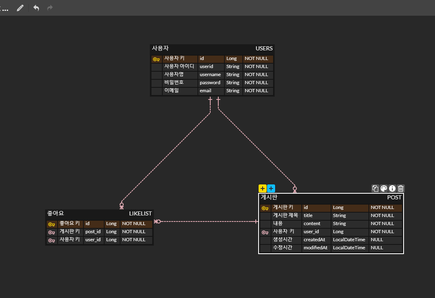Click the 사용자 키 label in USERS table
Viewport: 435px width, 298px height.
[180, 58]
